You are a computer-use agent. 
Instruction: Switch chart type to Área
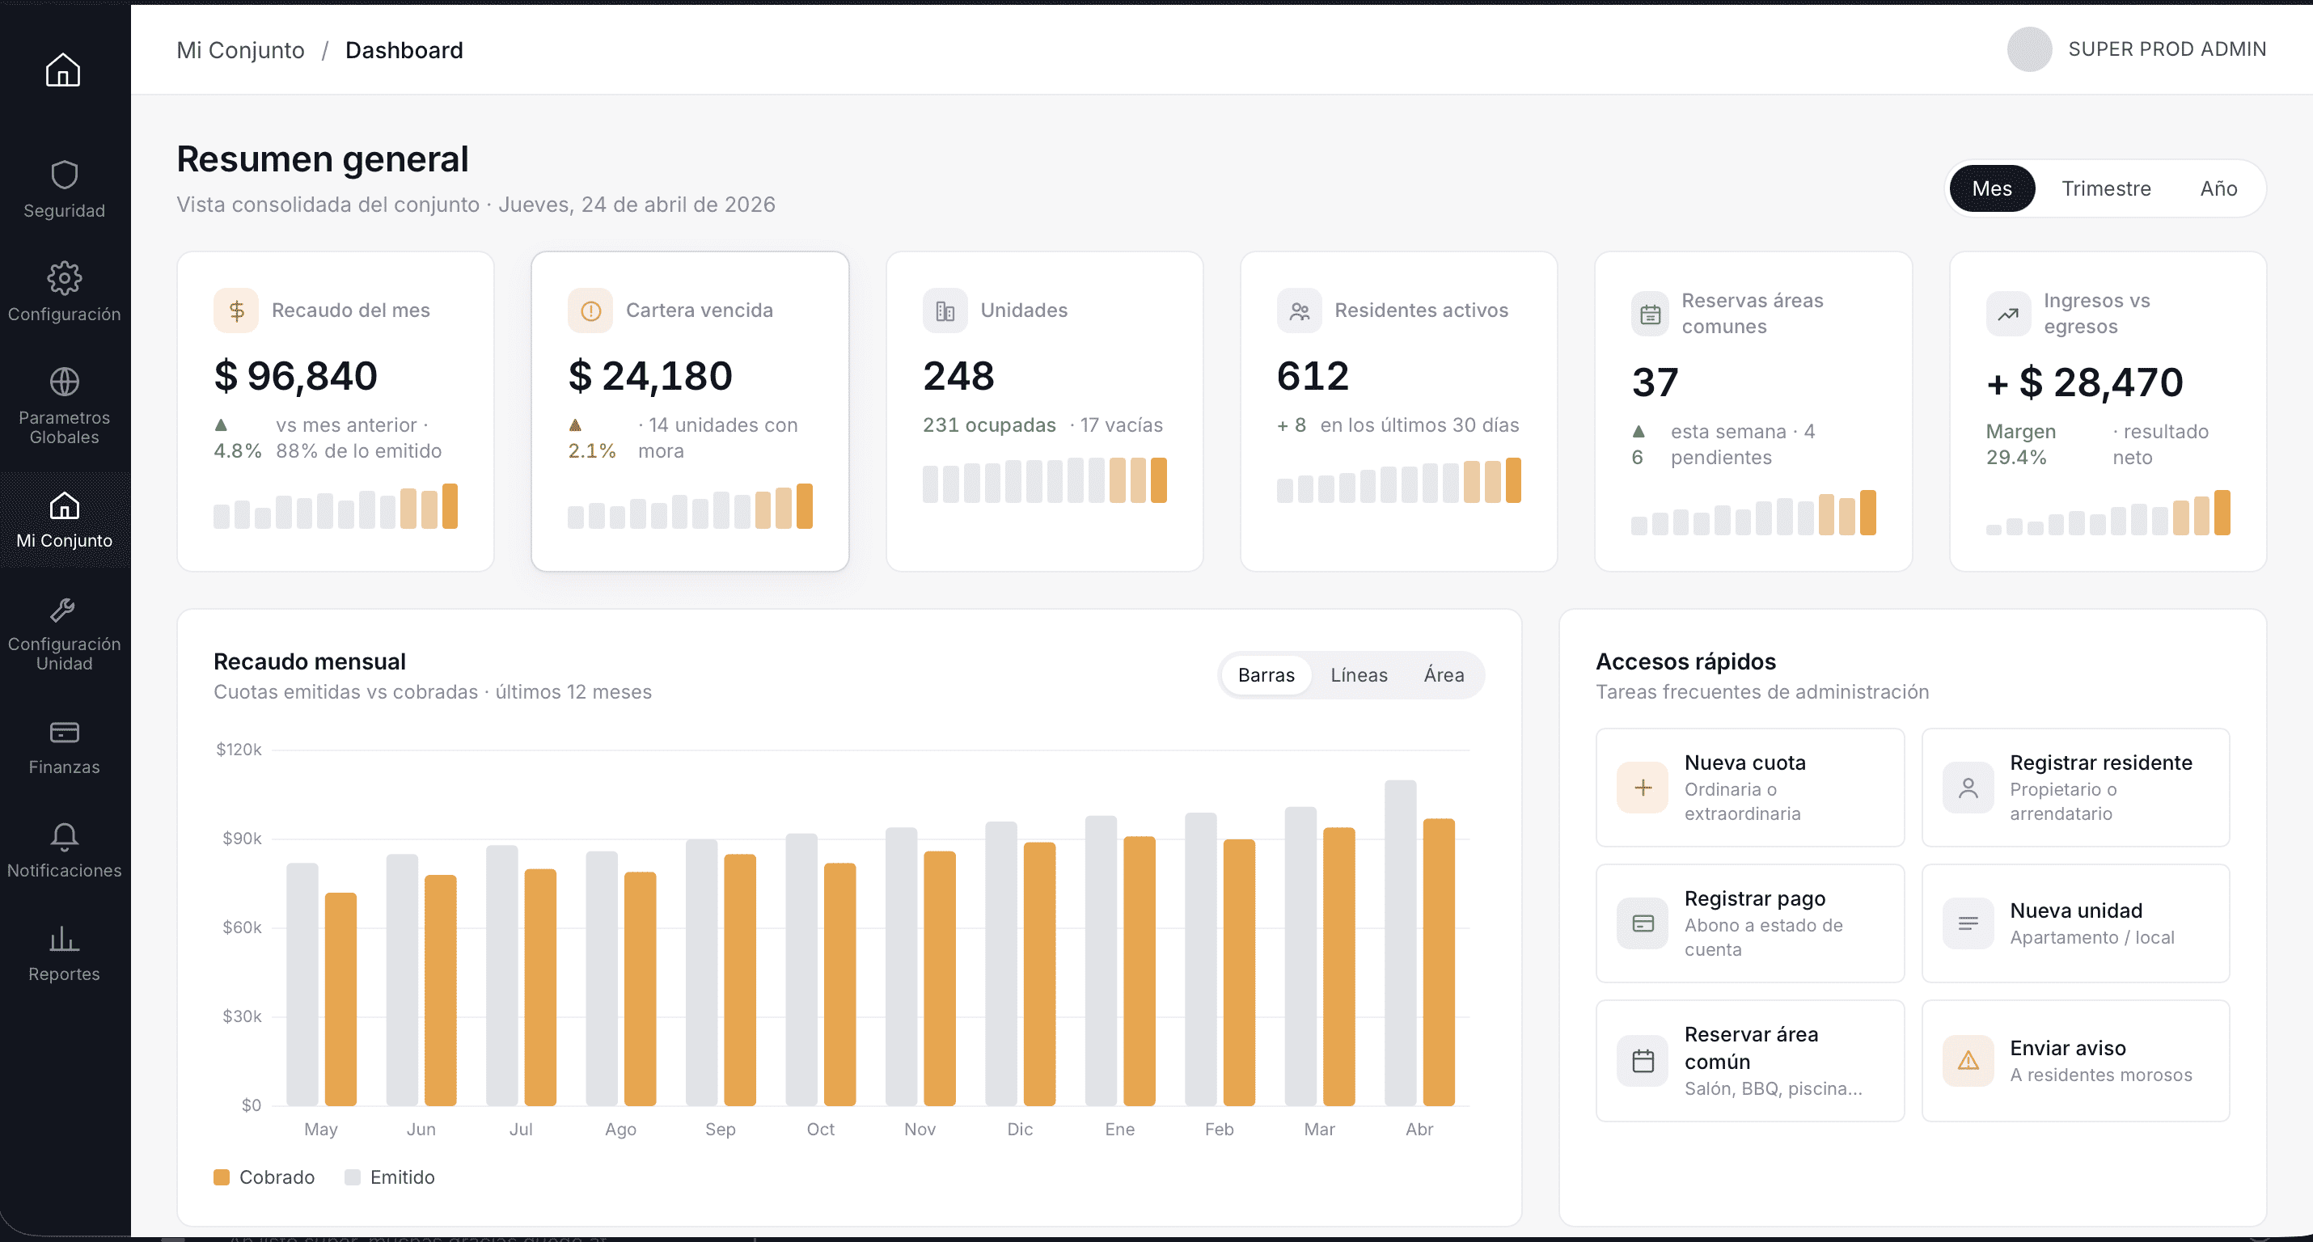click(x=1443, y=674)
